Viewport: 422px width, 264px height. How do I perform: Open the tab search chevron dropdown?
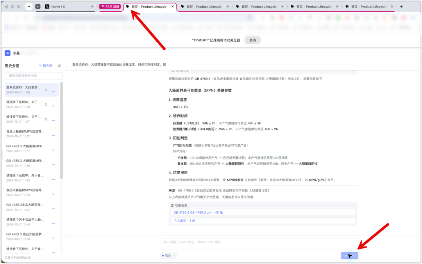click(29, 7)
